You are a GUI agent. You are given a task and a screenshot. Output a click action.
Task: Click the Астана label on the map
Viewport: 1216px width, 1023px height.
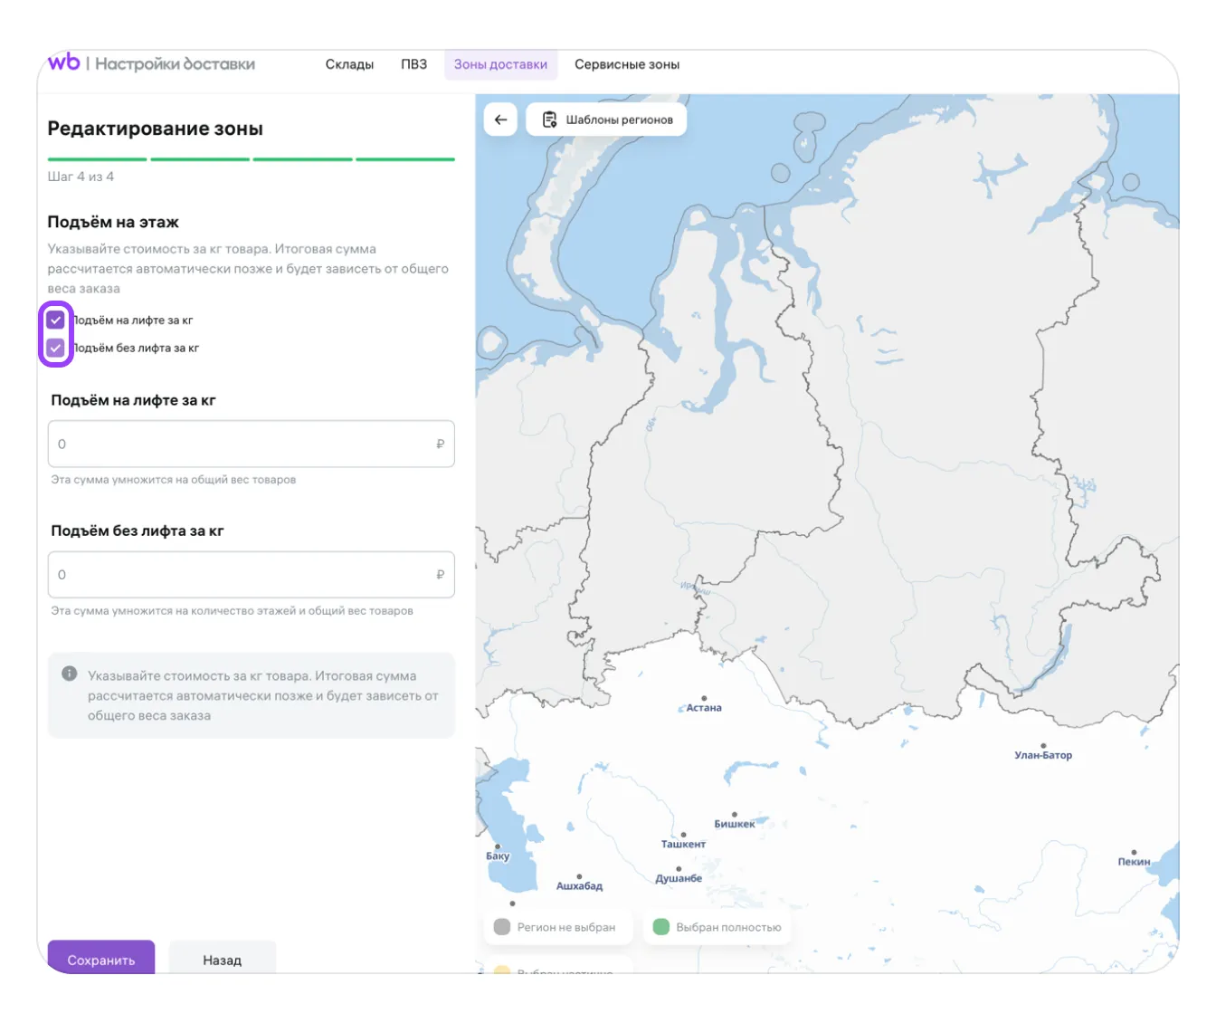point(704,708)
